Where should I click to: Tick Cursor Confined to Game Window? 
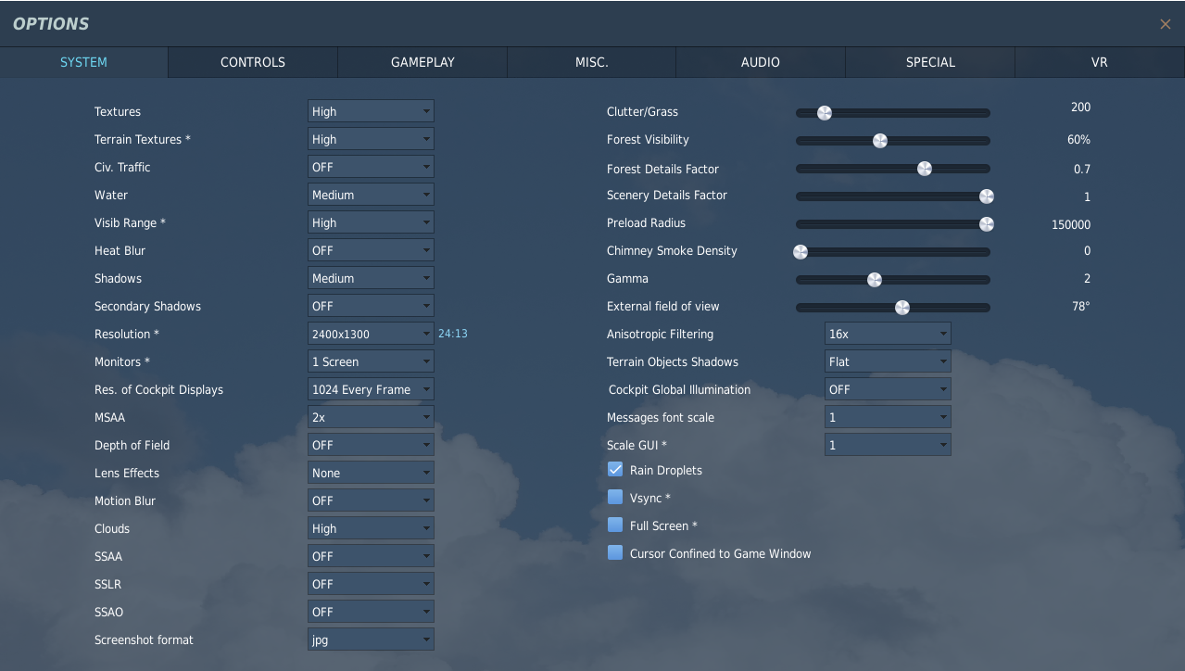click(x=615, y=552)
